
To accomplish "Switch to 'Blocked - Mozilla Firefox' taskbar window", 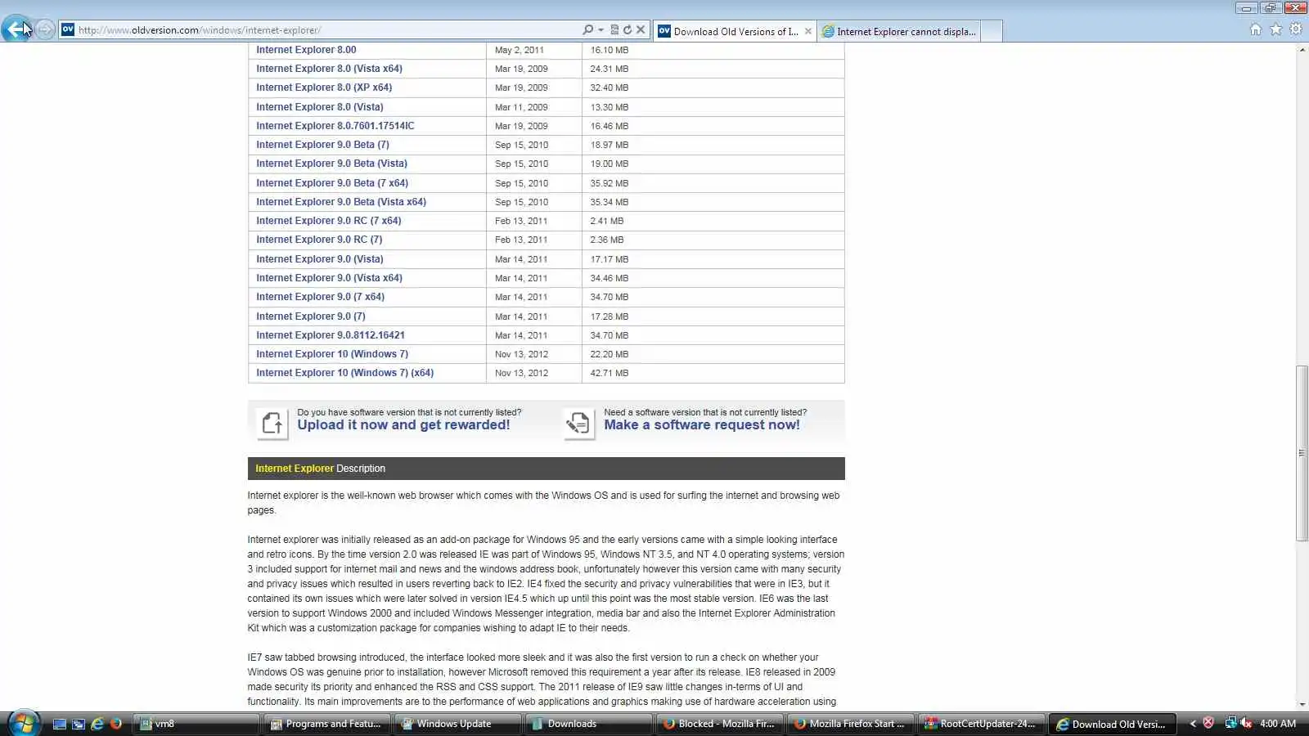I will coord(719,724).
